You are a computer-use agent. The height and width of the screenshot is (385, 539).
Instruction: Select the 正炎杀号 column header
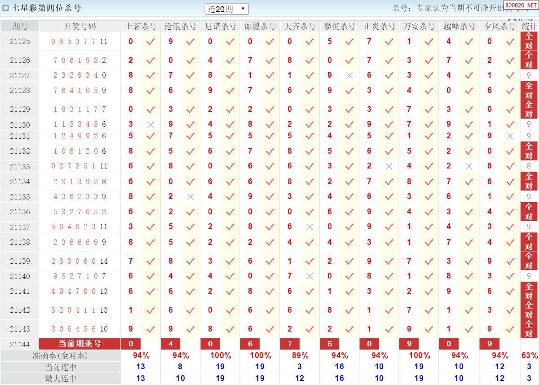pyautogui.click(x=379, y=26)
